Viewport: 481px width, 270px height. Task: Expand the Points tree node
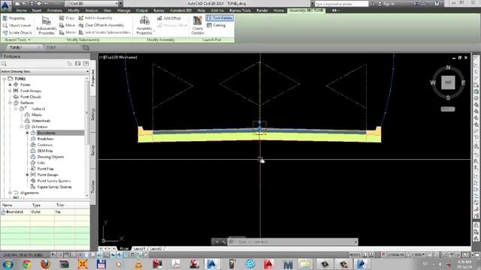pyautogui.click(x=10, y=85)
